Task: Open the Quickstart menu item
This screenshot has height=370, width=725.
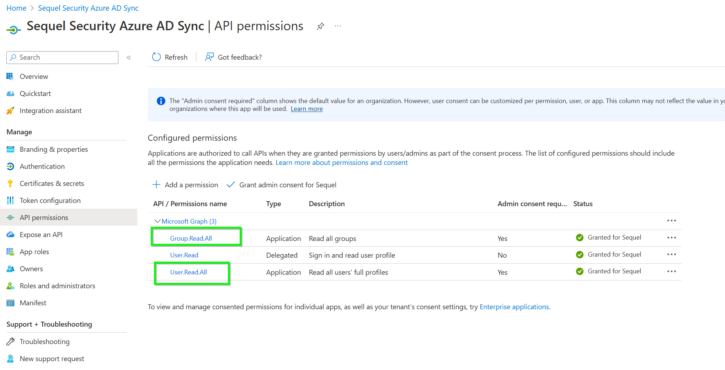Action: click(35, 93)
